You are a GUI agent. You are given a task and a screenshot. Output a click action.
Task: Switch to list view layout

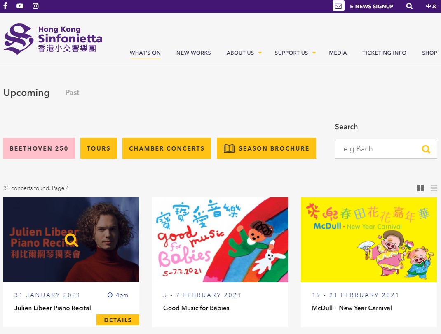[434, 188]
